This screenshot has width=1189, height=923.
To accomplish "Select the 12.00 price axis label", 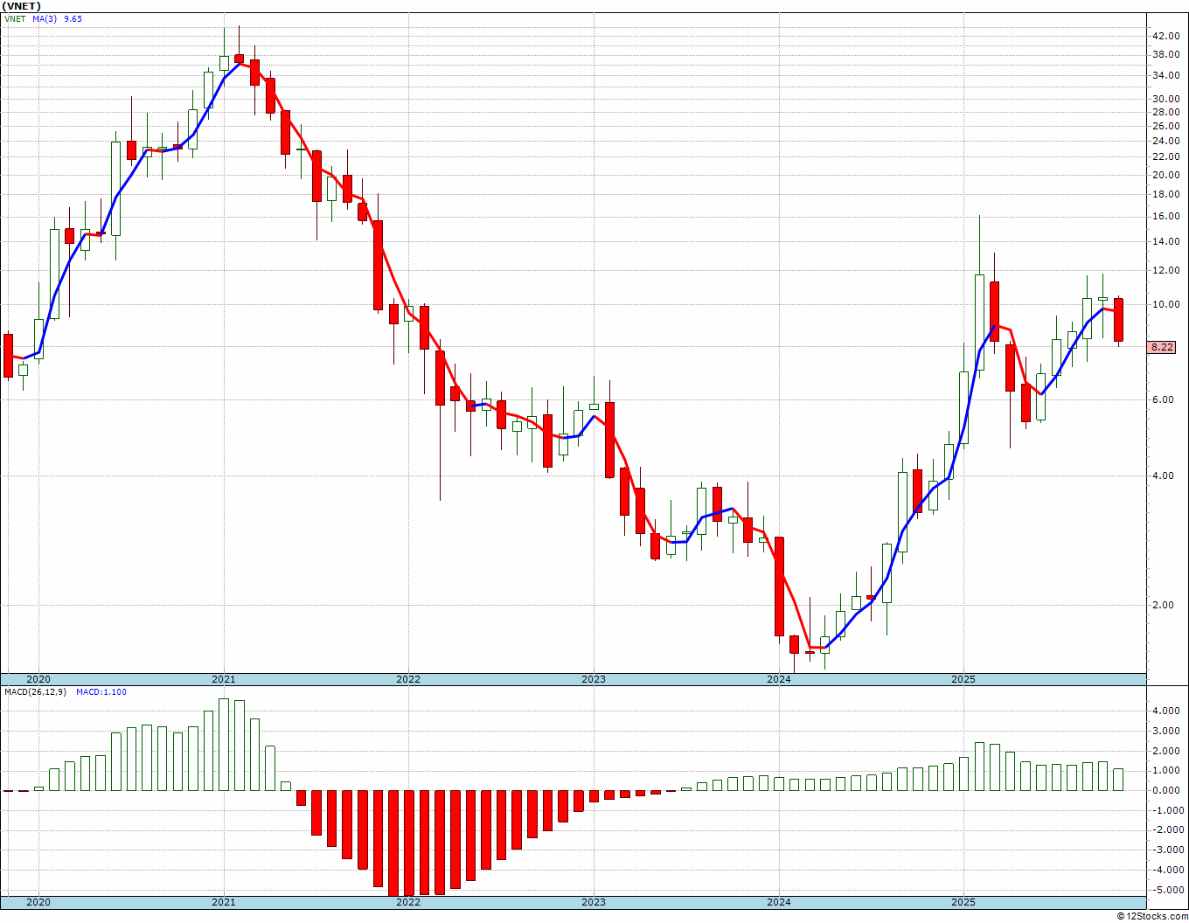I will tap(1165, 270).
